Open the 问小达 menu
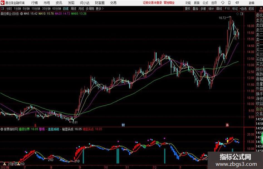 click(85, 3)
